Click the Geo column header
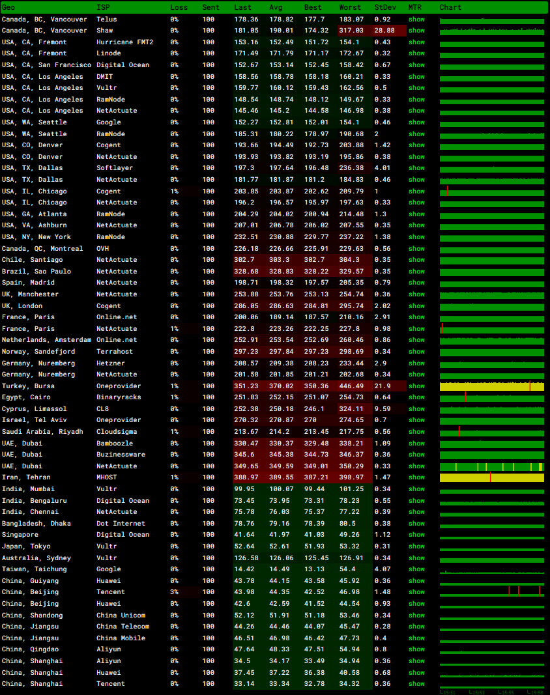550x695 pixels. (x=8, y=7)
